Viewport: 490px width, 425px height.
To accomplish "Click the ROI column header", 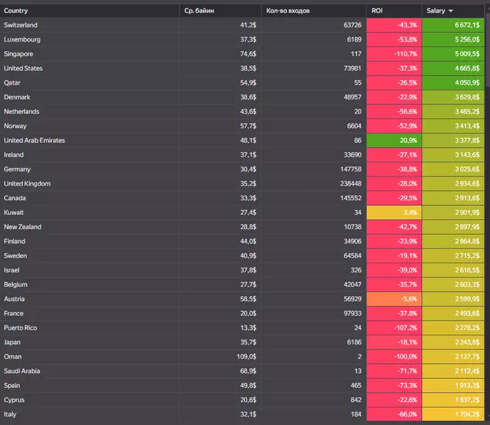I will [x=377, y=11].
